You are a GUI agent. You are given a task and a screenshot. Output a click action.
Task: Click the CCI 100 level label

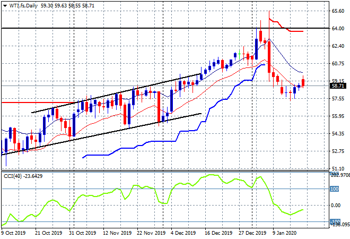coord(335,189)
